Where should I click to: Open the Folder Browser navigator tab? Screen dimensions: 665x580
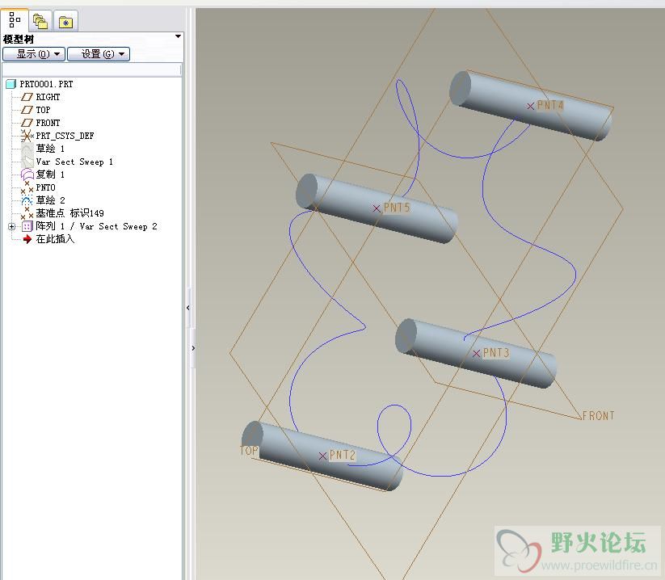pos(40,21)
